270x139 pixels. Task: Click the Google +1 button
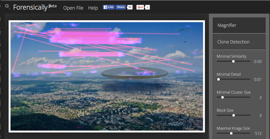140,7
